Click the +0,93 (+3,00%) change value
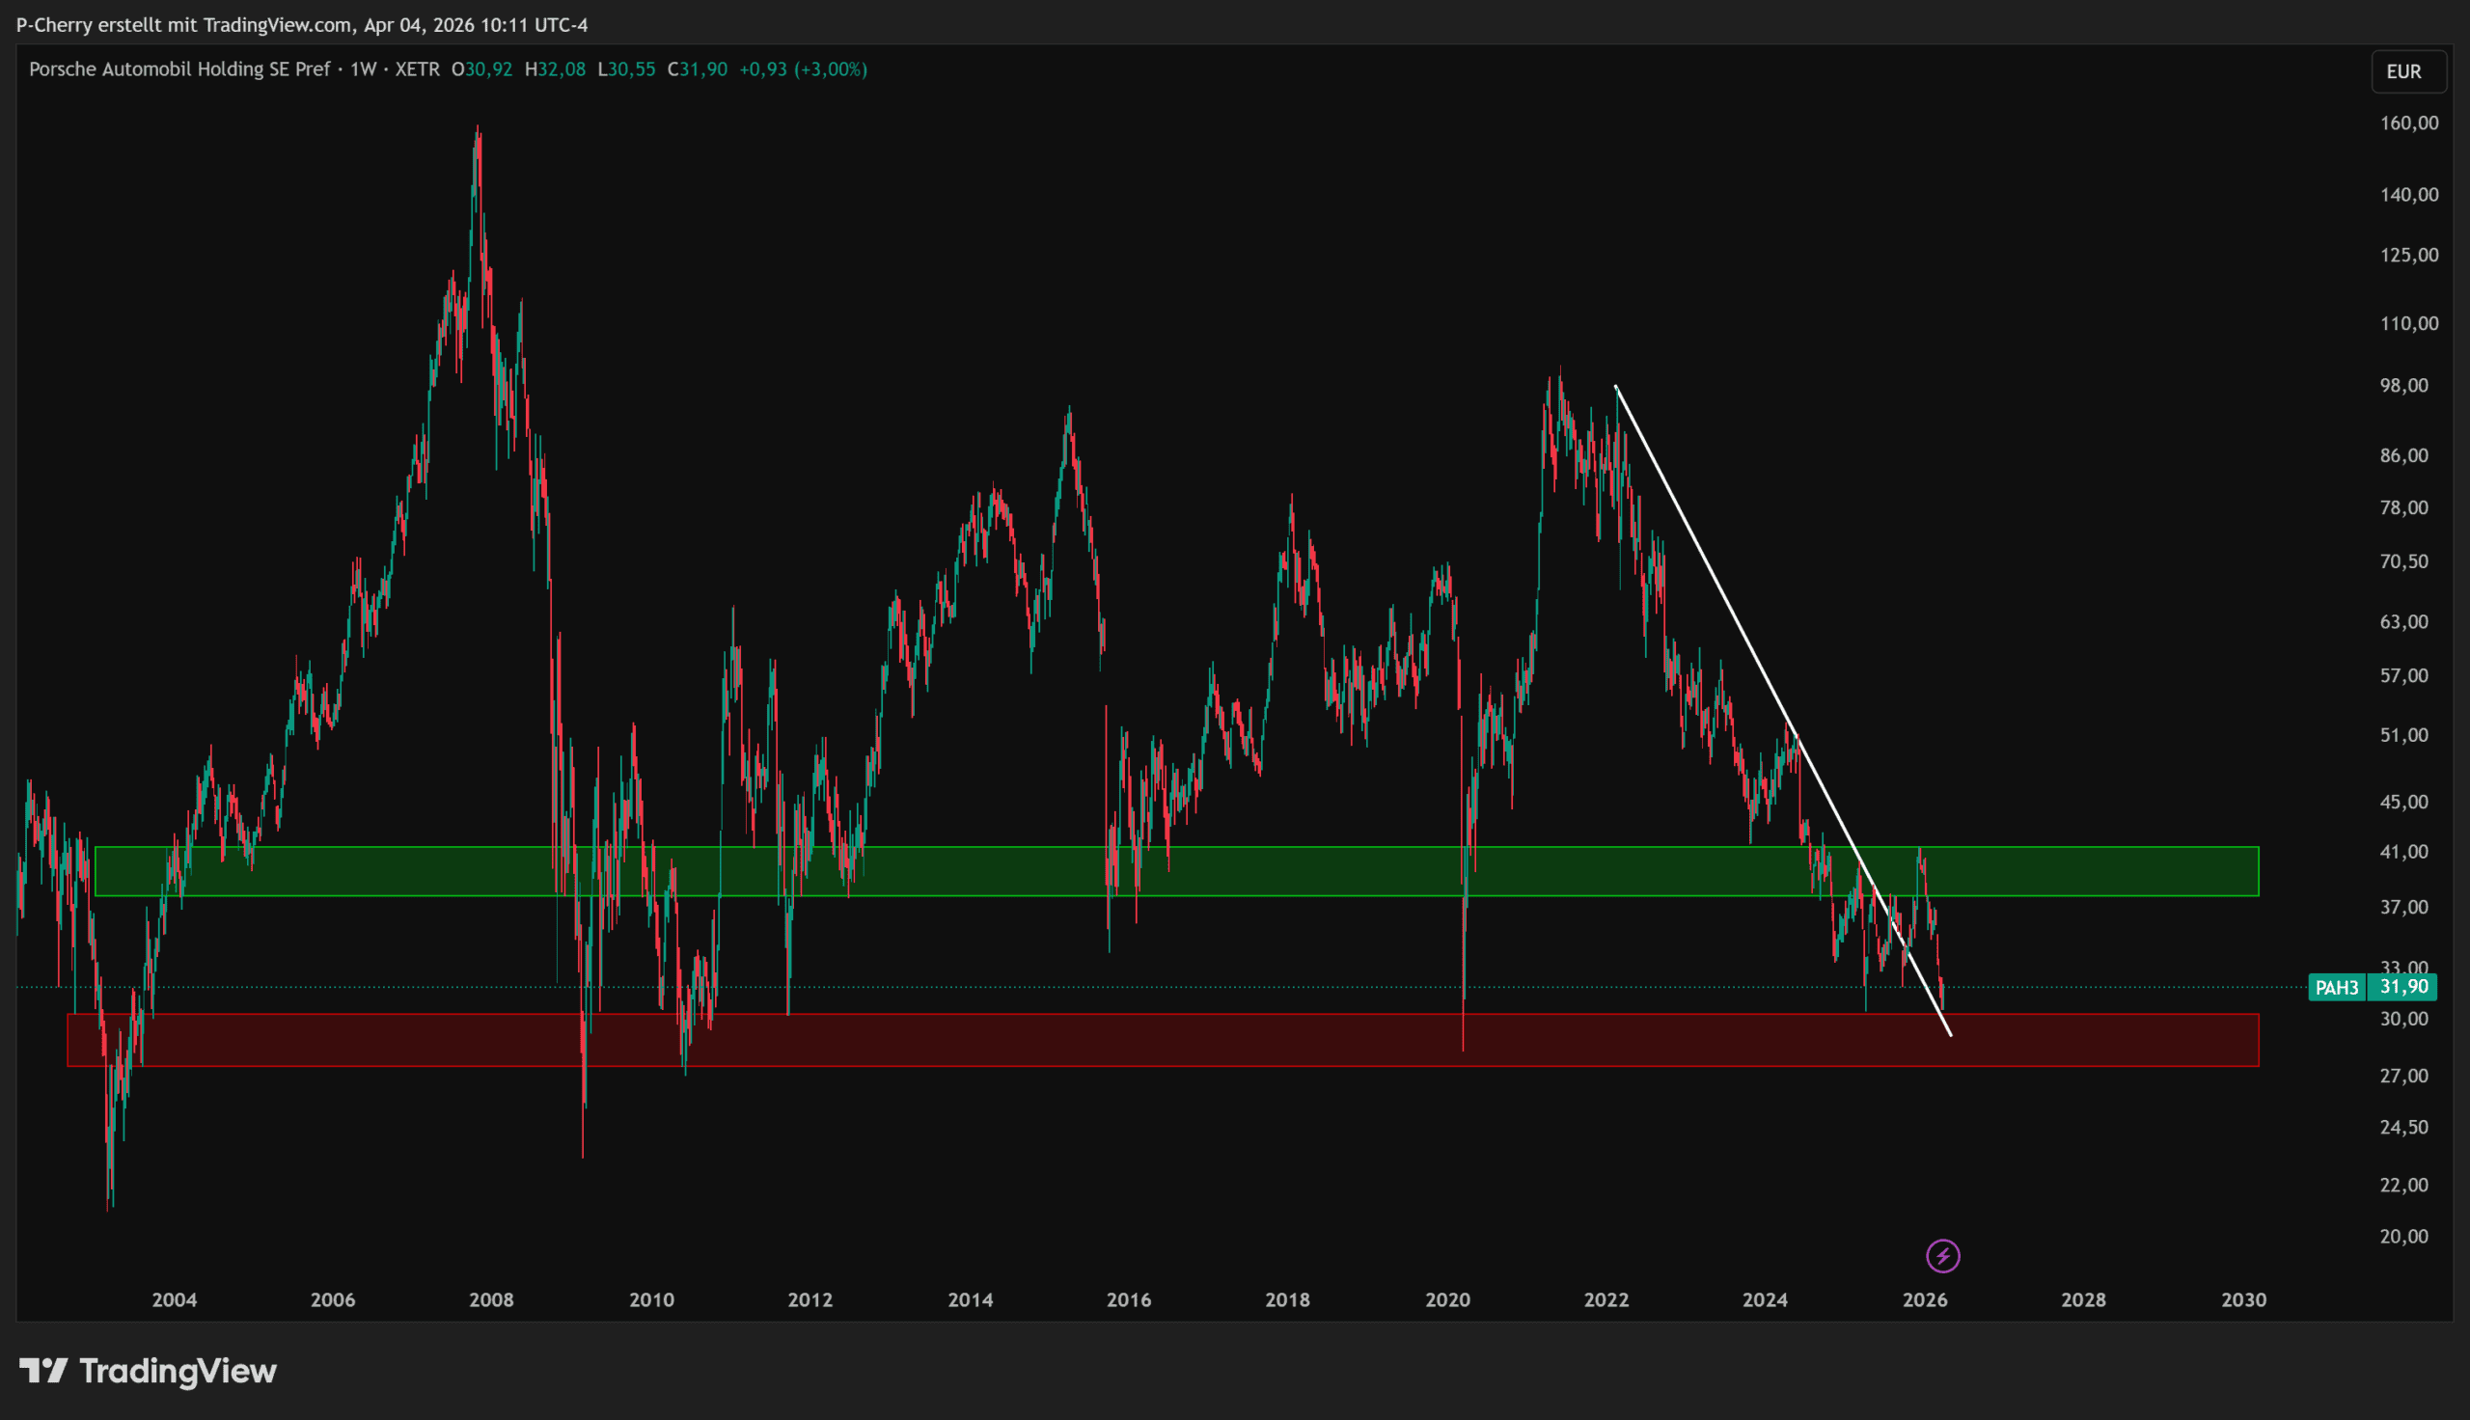2470x1420 pixels. (x=803, y=69)
